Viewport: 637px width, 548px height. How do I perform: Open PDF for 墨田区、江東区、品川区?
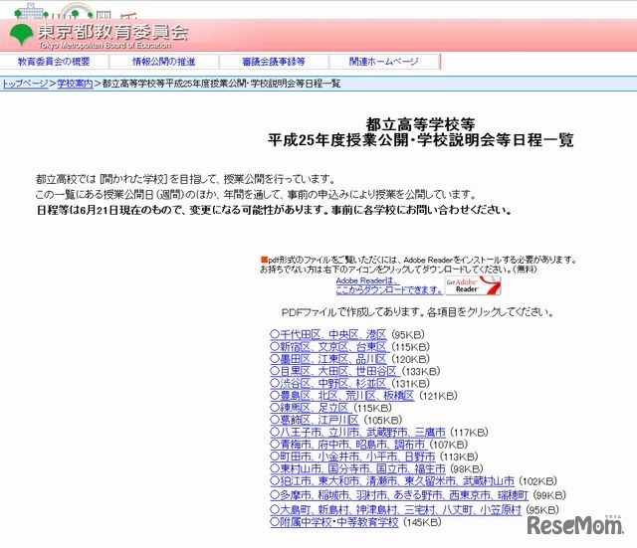[x=327, y=359]
